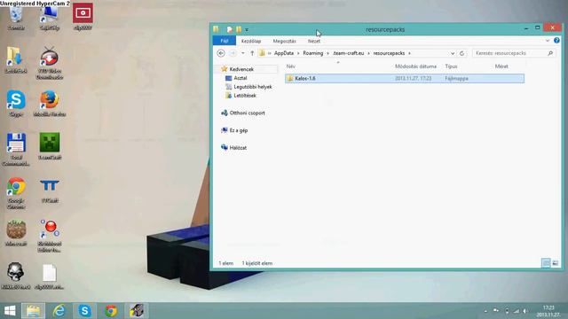Show hidden system tray icons
The image size is (568, 319).
pyautogui.click(x=485, y=311)
